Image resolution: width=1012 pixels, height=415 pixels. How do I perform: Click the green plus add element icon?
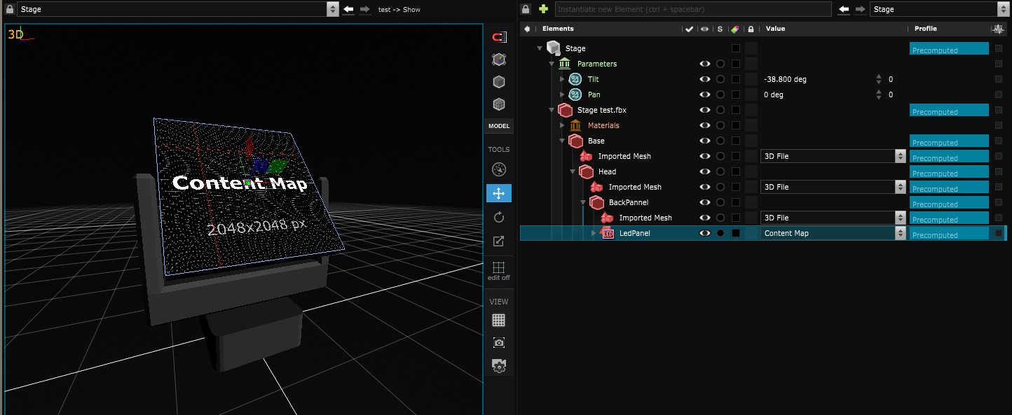(543, 9)
